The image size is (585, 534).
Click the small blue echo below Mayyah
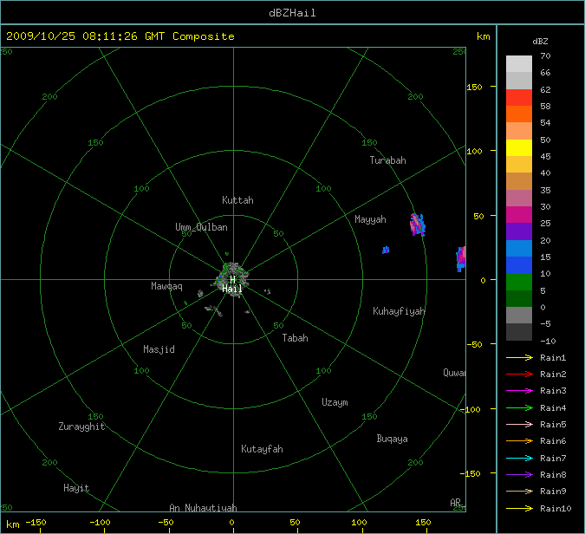(x=386, y=250)
